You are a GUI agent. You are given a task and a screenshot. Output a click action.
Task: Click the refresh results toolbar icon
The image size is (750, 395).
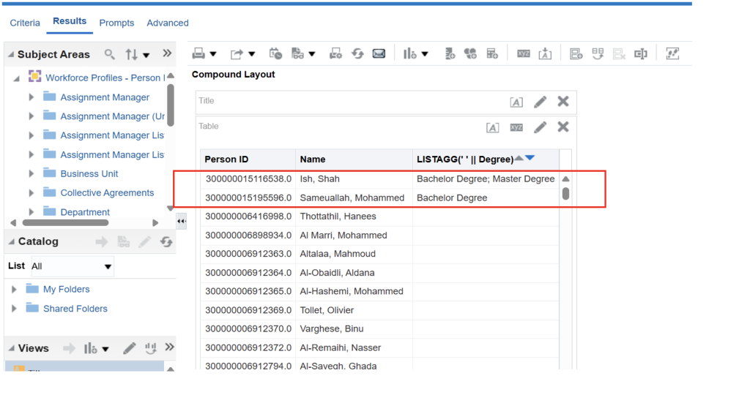pyautogui.click(x=357, y=53)
